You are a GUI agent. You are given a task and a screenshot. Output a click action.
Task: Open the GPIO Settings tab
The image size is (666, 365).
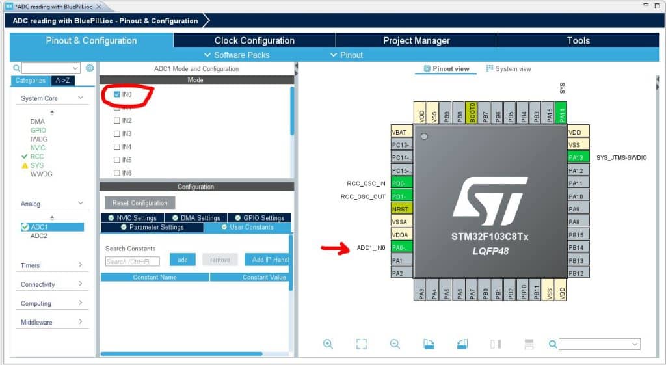click(x=260, y=217)
